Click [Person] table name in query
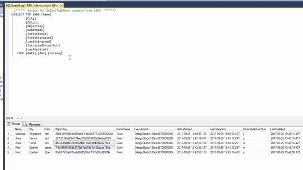303x170 pixels. point(55,53)
